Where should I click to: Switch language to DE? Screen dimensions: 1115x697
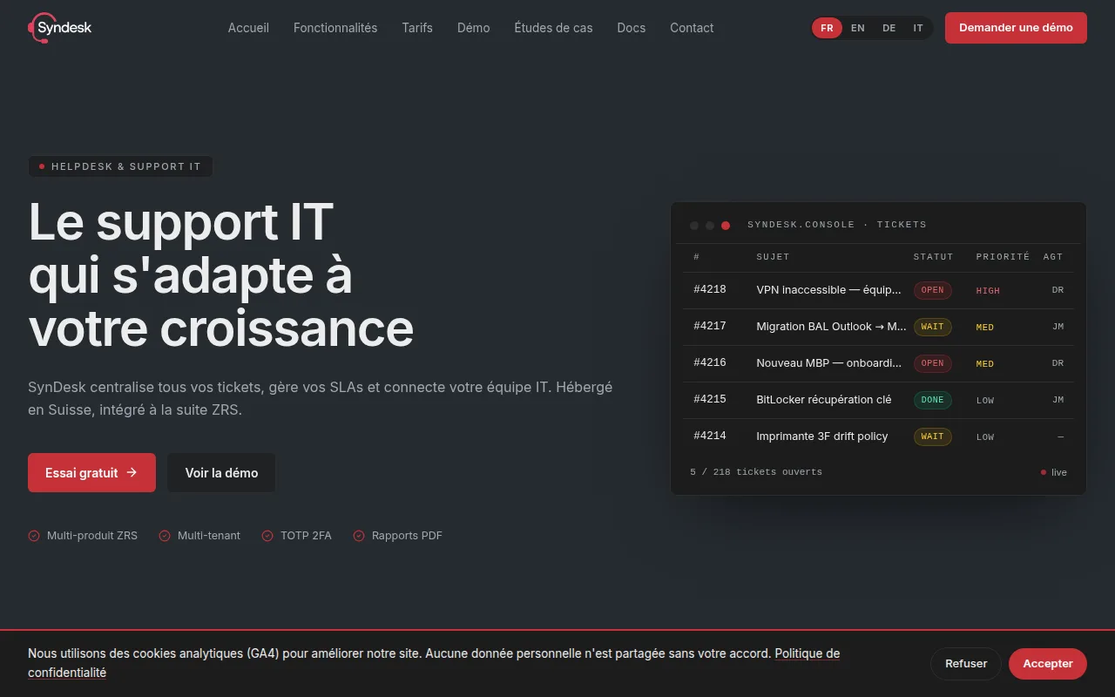889,28
